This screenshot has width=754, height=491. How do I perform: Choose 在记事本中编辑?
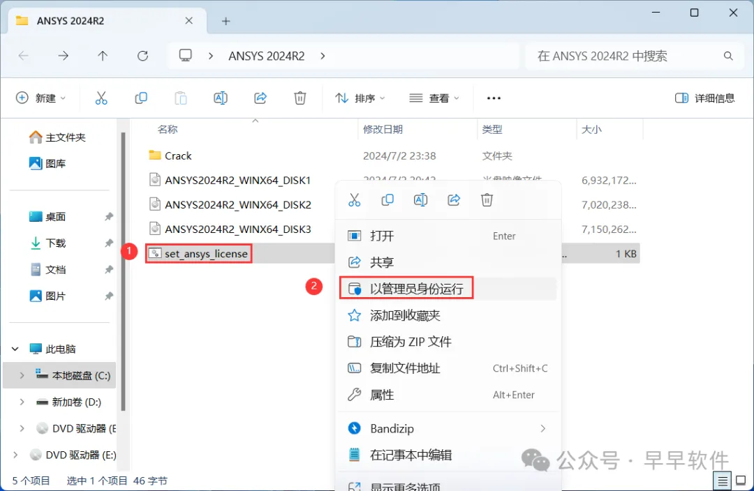(x=448, y=455)
